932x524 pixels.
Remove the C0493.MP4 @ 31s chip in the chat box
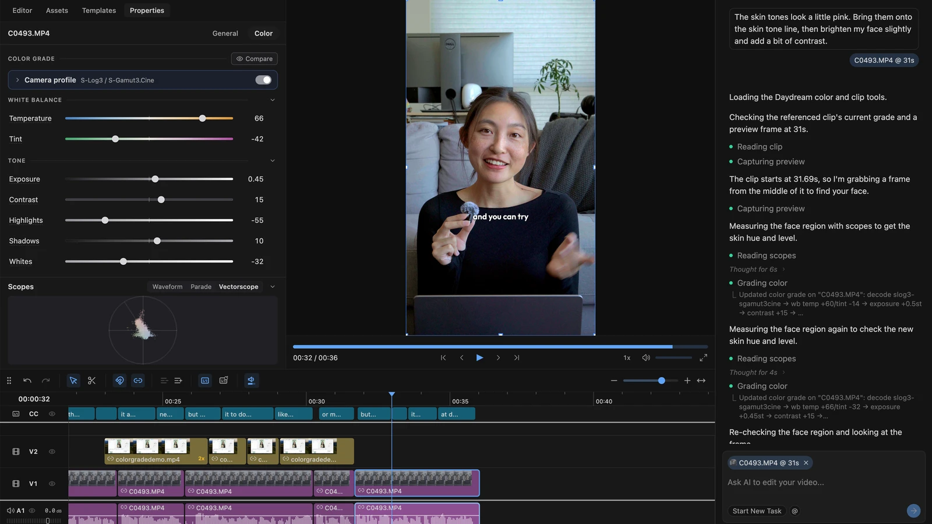pyautogui.click(x=806, y=463)
